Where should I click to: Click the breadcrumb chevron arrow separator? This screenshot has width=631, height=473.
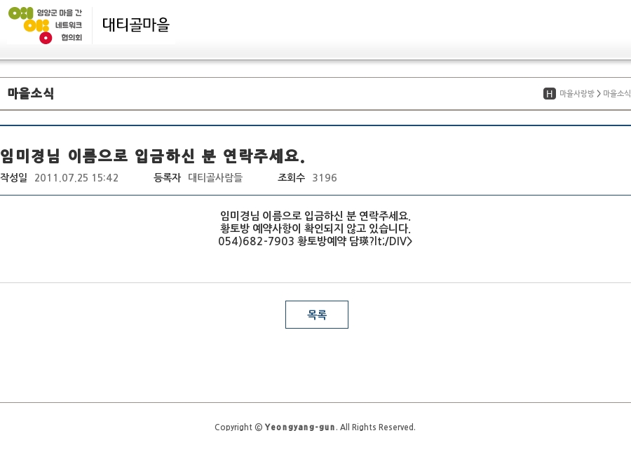coord(599,94)
